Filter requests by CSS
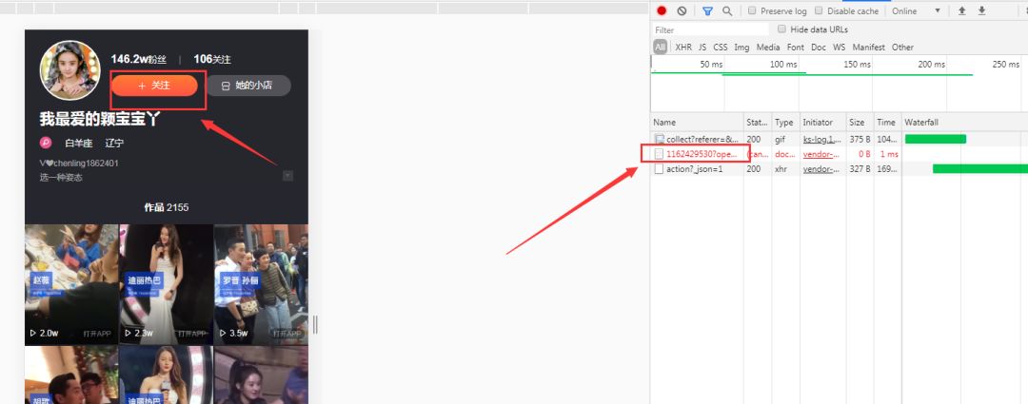 (x=720, y=48)
